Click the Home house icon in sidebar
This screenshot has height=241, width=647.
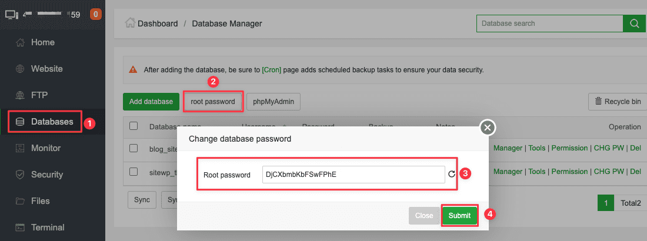click(x=20, y=42)
